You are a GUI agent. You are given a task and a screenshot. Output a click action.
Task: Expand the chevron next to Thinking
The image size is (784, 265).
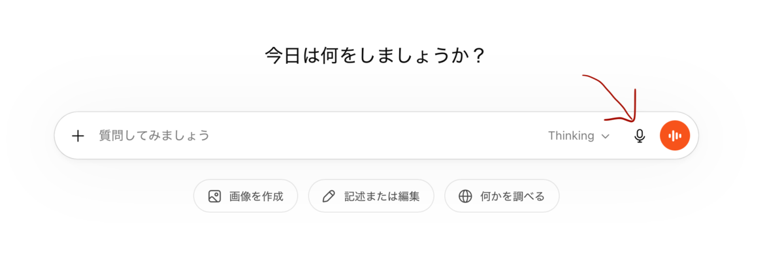(x=605, y=136)
